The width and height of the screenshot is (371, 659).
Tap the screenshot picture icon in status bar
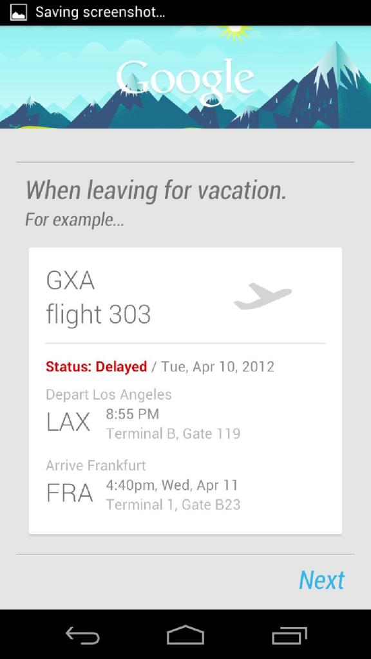coord(18,12)
